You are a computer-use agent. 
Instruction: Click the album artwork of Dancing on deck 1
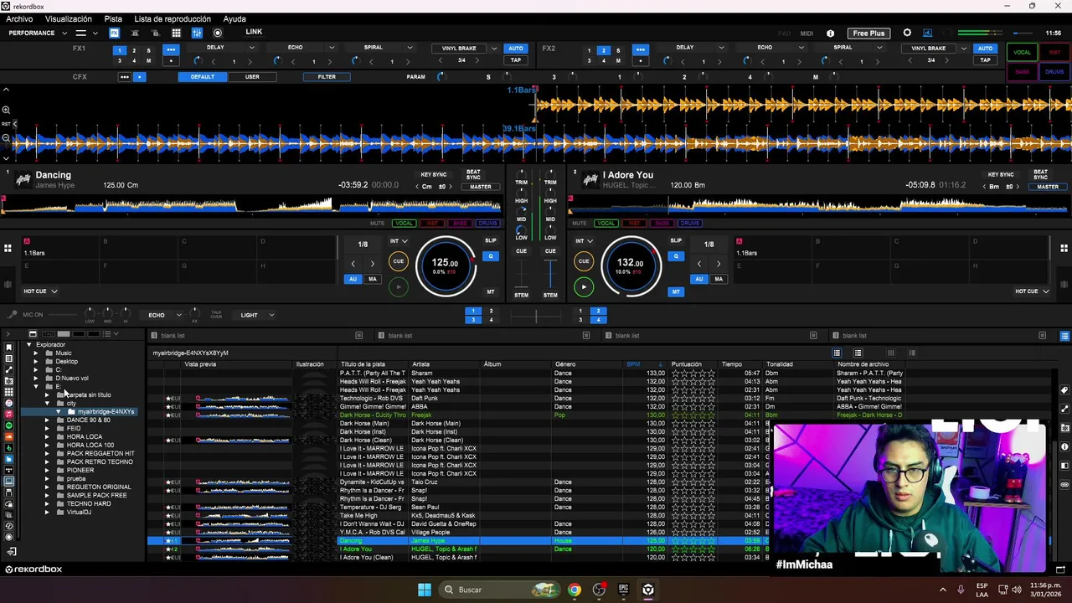23,179
